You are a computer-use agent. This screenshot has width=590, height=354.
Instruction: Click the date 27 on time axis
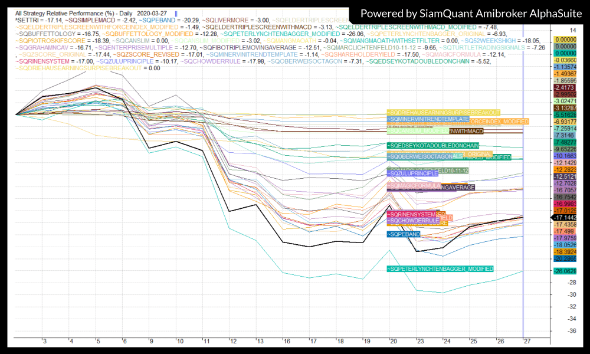[x=525, y=342]
